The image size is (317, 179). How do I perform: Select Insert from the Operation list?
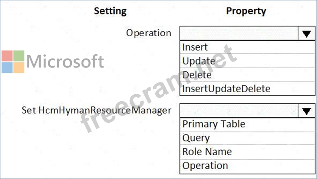(195, 47)
